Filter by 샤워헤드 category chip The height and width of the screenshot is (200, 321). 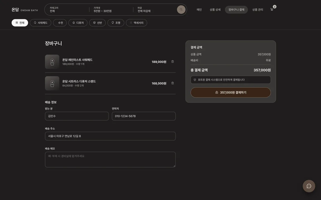click(x=41, y=23)
